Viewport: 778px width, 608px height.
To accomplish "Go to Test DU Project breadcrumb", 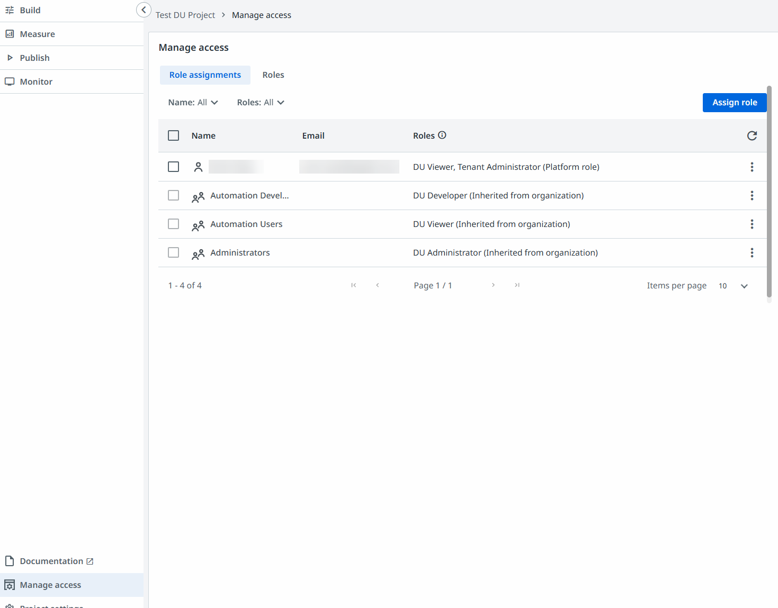I will click(185, 15).
